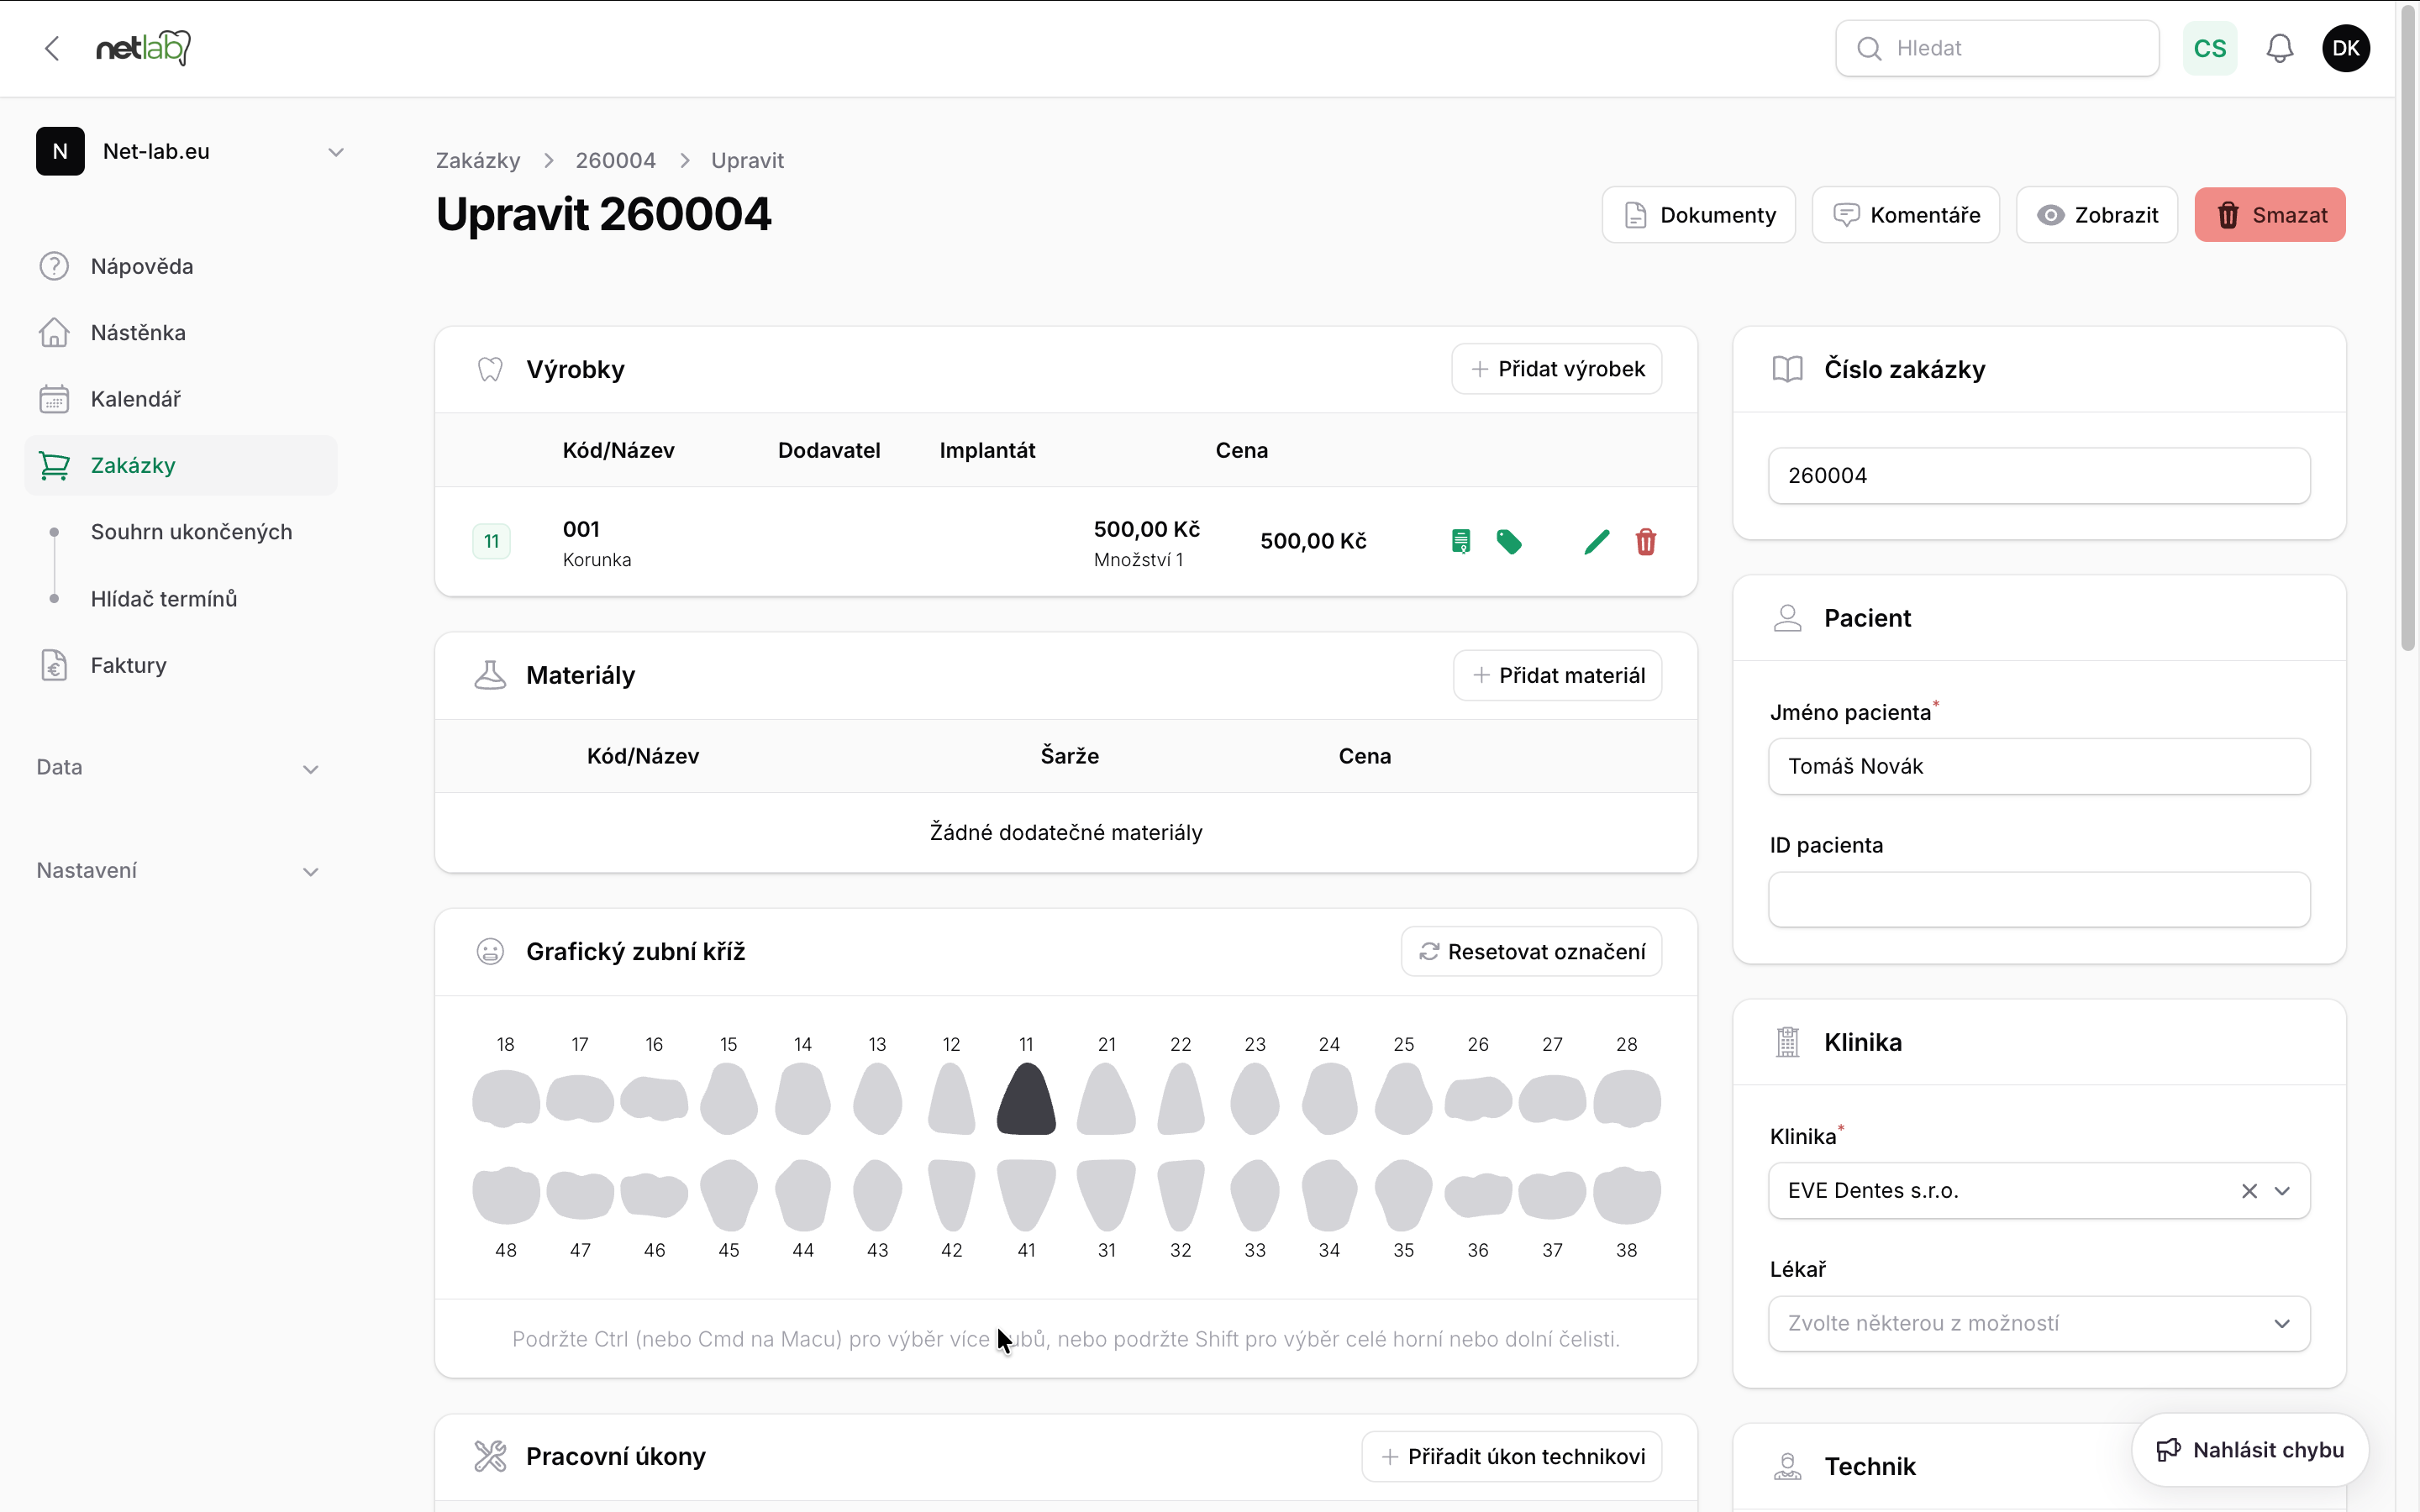
Task: Follow the Zakázky breadcrumb link
Action: click(x=478, y=160)
